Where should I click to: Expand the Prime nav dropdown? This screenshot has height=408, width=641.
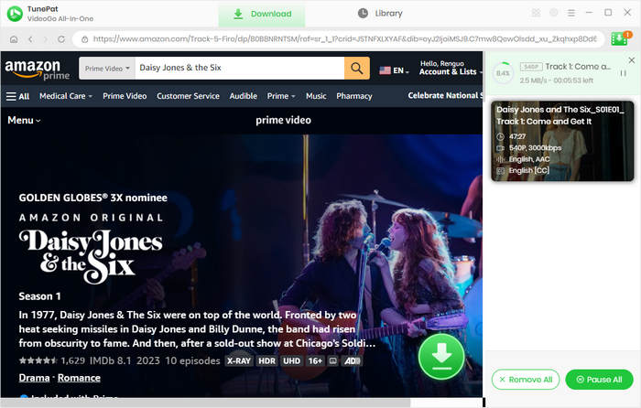[x=281, y=96]
